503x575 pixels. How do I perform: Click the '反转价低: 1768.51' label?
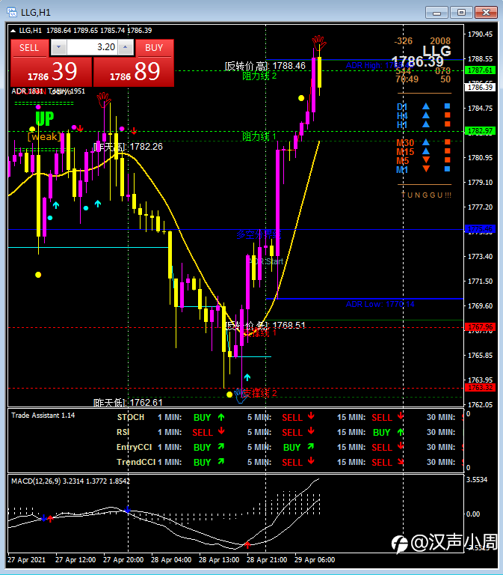(265, 326)
